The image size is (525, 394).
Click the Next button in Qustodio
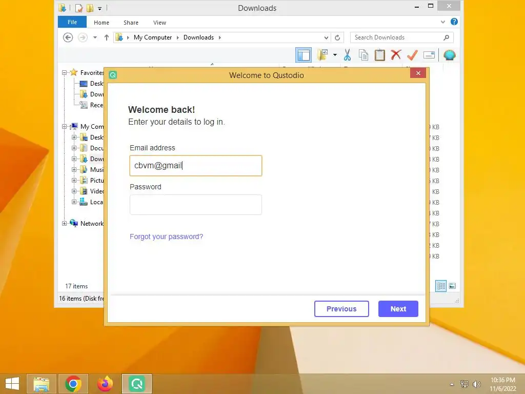pyautogui.click(x=398, y=308)
